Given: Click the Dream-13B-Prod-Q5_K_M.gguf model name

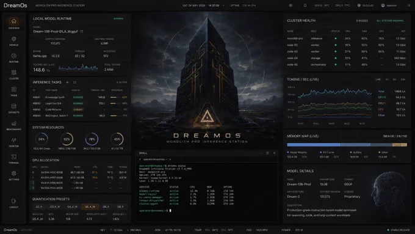Looking at the screenshot, I should [56, 31].
